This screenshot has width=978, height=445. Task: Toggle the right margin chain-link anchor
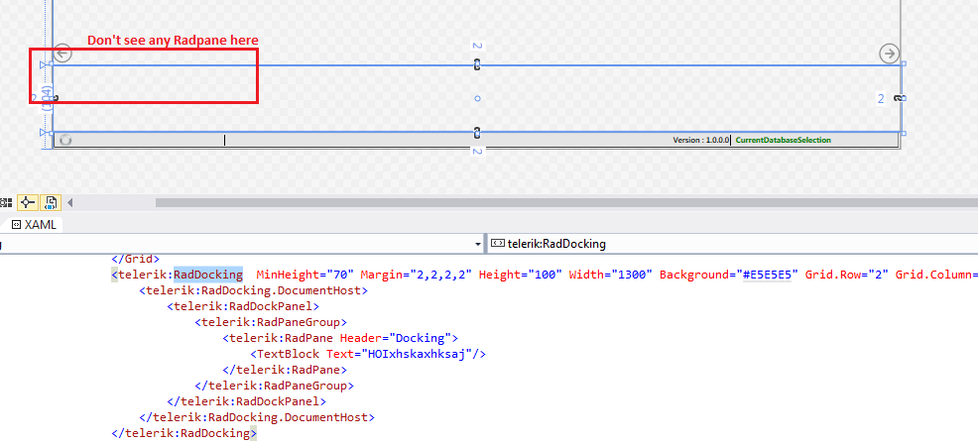coord(900,98)
